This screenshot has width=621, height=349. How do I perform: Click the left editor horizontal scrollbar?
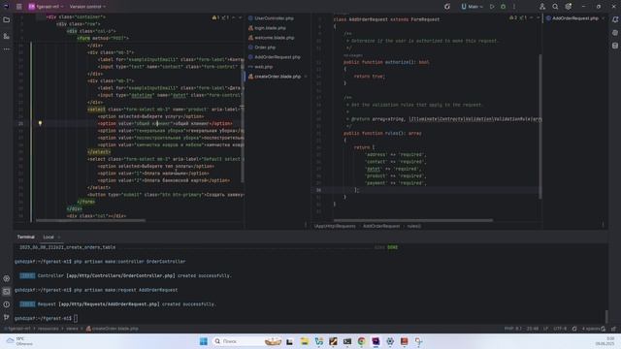click(x=90, y=220)
